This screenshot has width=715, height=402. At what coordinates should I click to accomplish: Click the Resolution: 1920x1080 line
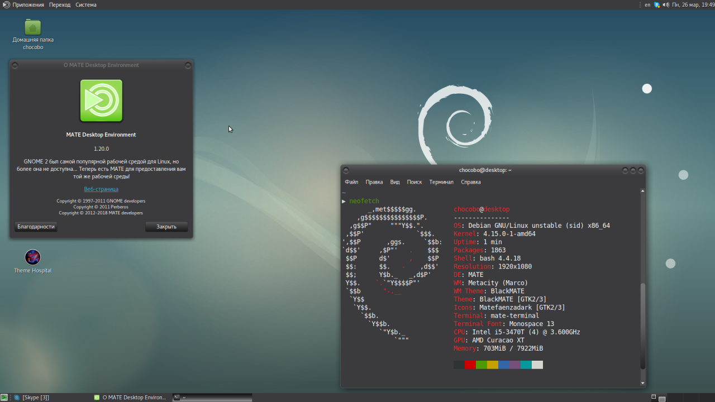click(x=493, y=266)
